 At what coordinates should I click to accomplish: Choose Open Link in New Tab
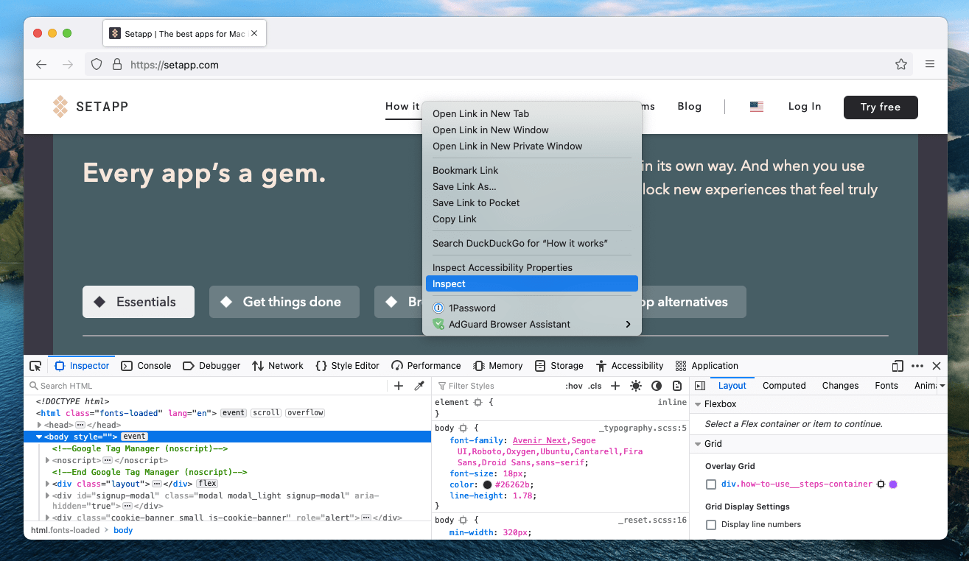coord(532,113)
